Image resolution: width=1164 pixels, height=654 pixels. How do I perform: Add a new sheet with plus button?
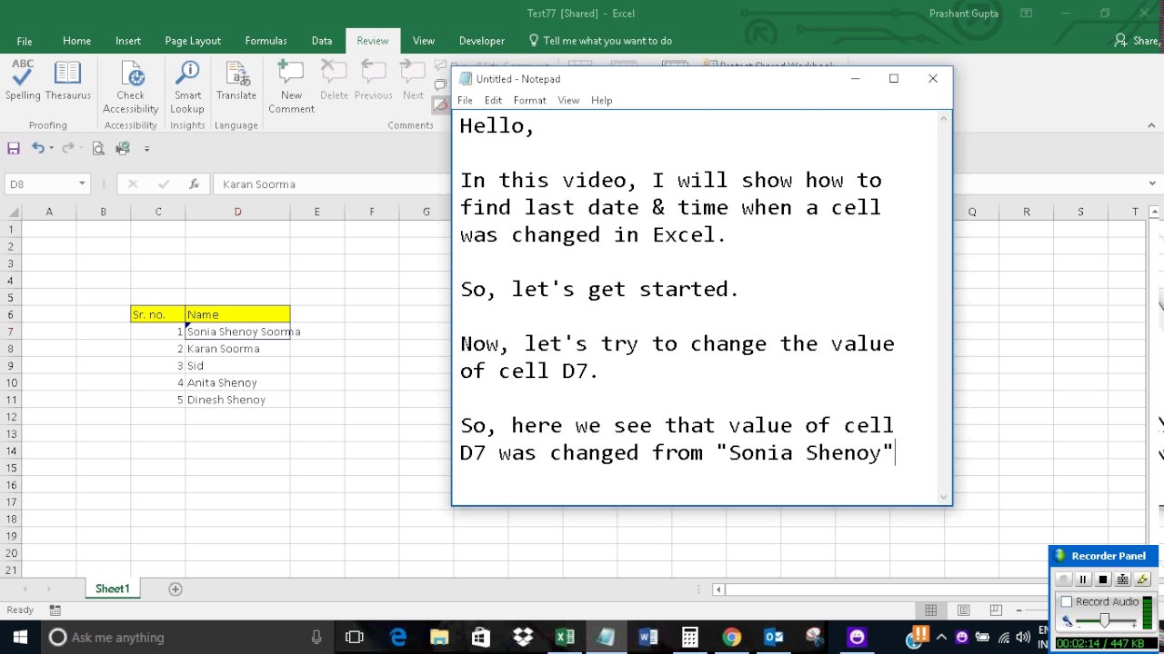[176, 589]
